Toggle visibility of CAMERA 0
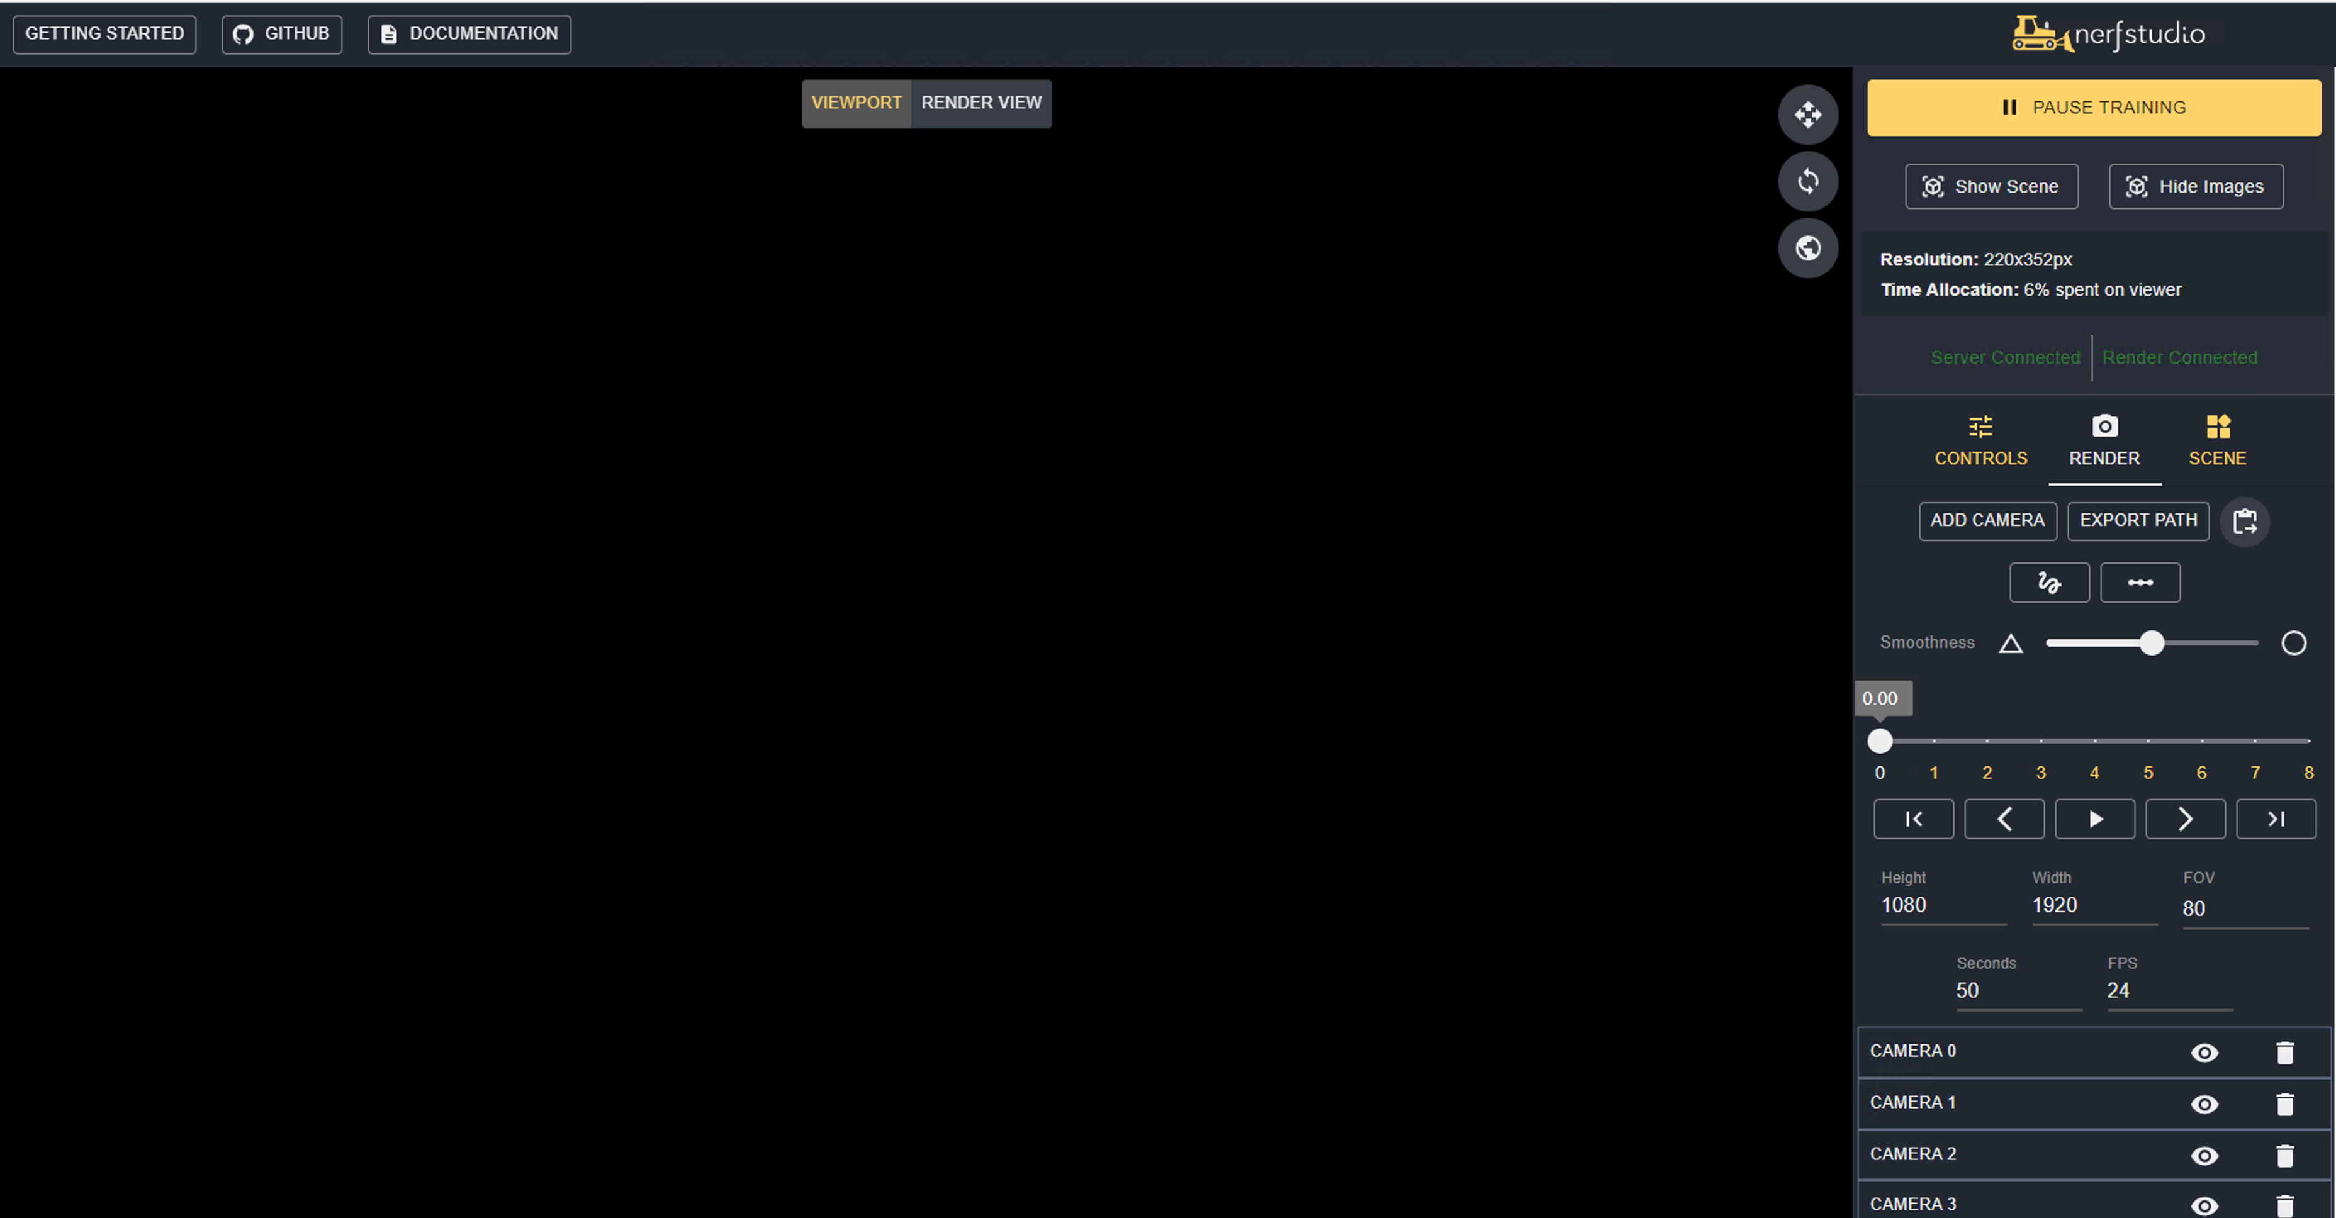This screenshot has width=2336, height=1218. click(x=2205, y=1052)
